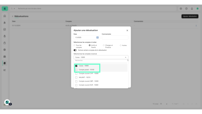Click the Réévaluations page title
The image size is (202, 114).
coord(21,16)
